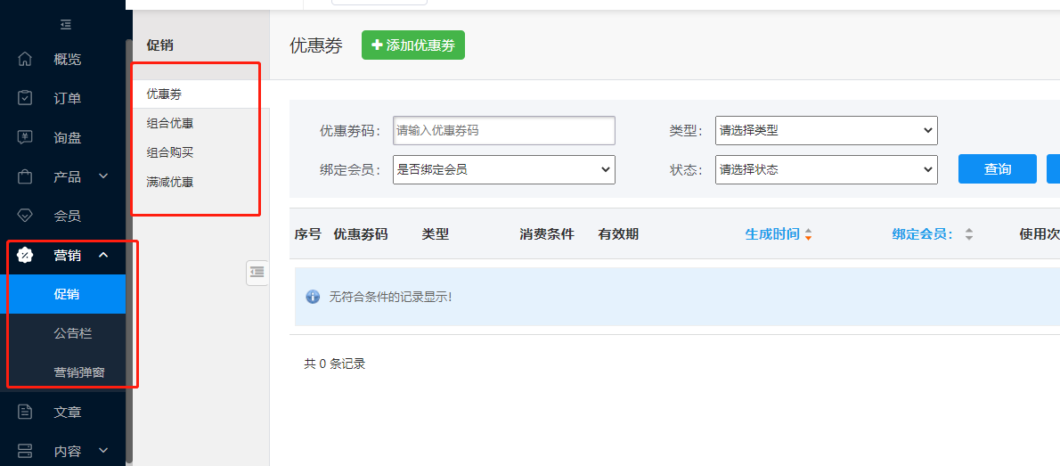Open 公告栏 under marketing menu
The width and height of the screenshot is (1060, 466).
click(73, 333)
